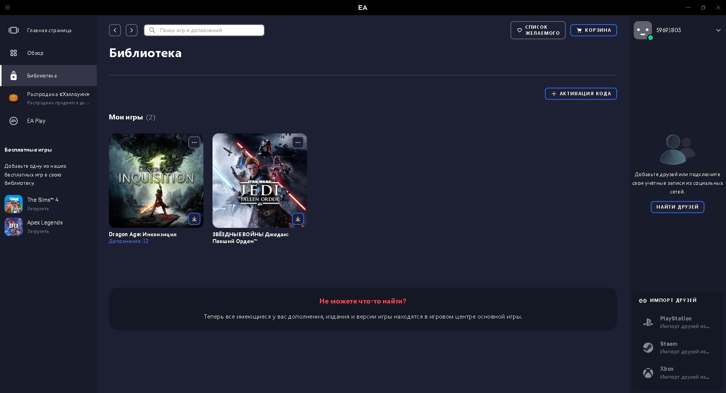Open Star Wars Jedi Fallen Order cover
The width and height of the screenshot is (726, 393).
point(260,181)
